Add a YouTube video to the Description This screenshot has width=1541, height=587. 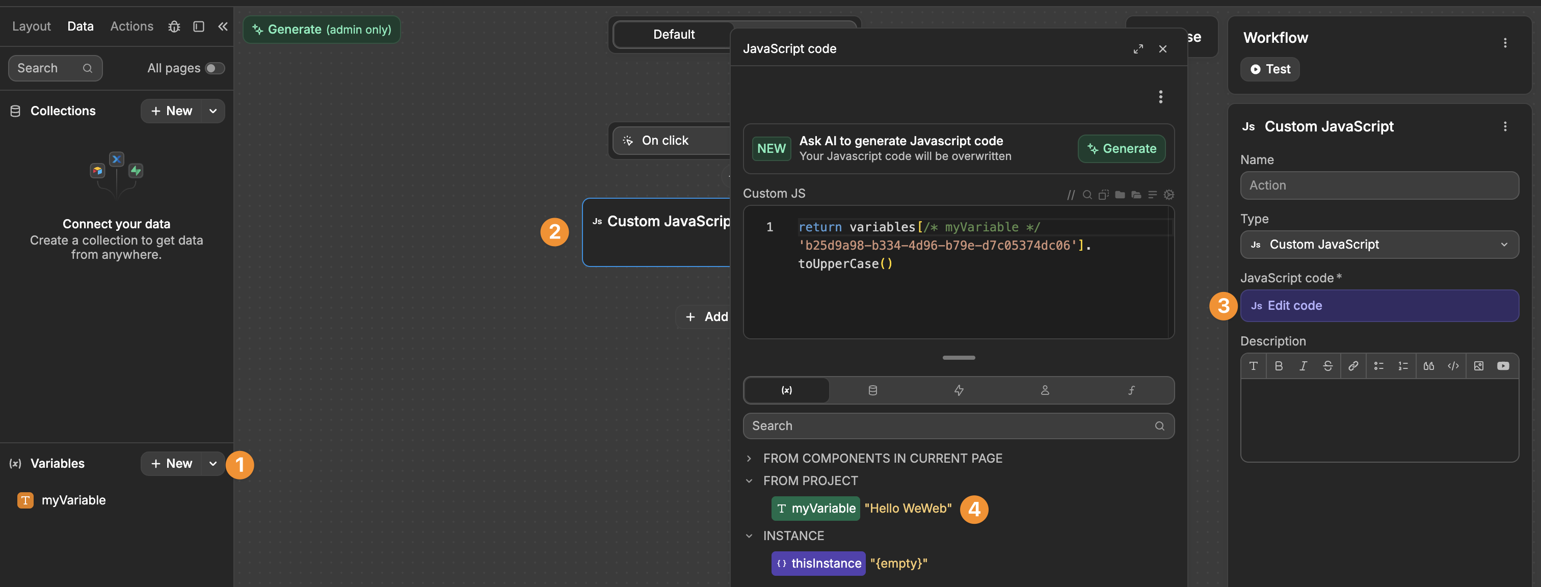pyautogui.click(x=1503, y=366)
